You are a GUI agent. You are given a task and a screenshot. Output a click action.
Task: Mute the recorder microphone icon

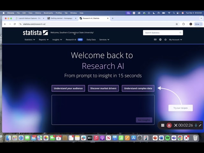(196, 125)
